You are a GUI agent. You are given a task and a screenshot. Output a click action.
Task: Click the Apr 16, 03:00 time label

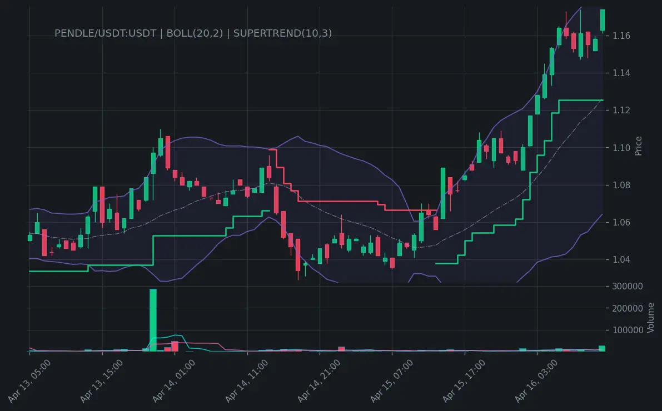coord(536,381)
